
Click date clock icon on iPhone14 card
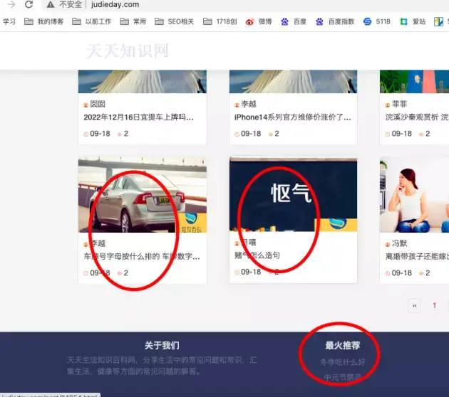[x=237, y=134]
